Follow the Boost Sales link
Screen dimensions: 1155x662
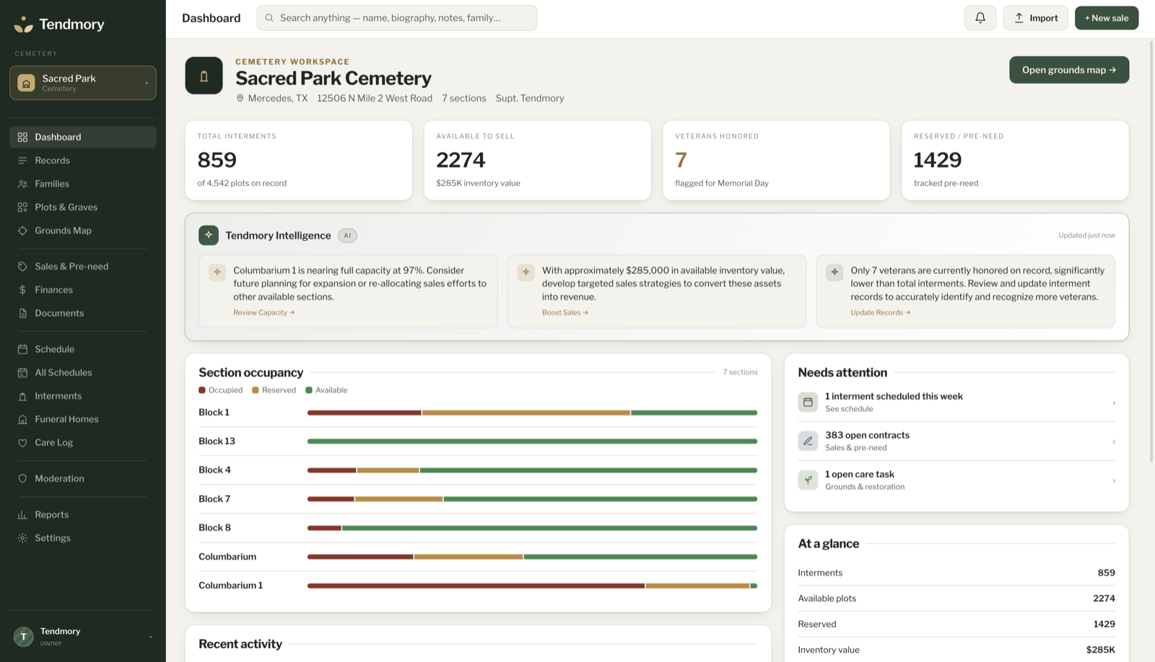(x=565, y=313)
